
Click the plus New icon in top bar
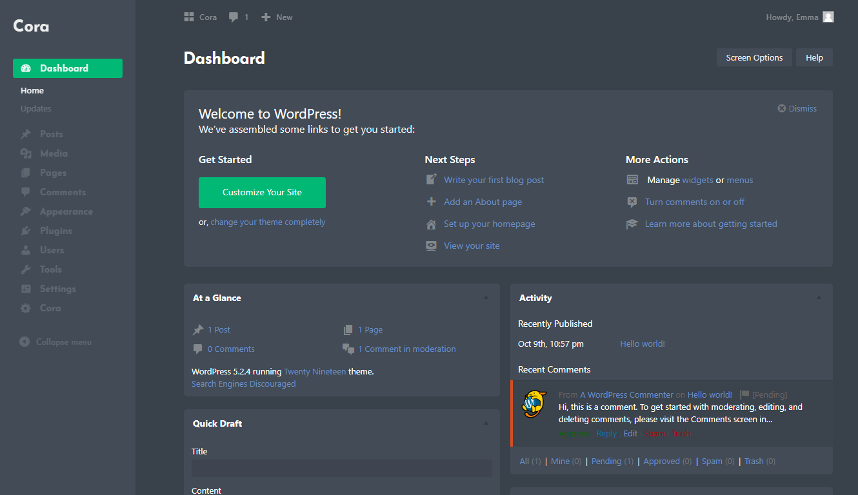click(266, 17)
